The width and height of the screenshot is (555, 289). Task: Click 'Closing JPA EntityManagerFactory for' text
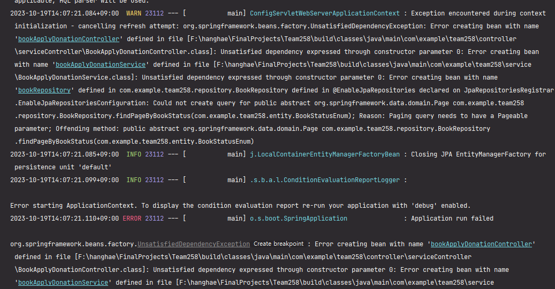click(x=478, y=154)
